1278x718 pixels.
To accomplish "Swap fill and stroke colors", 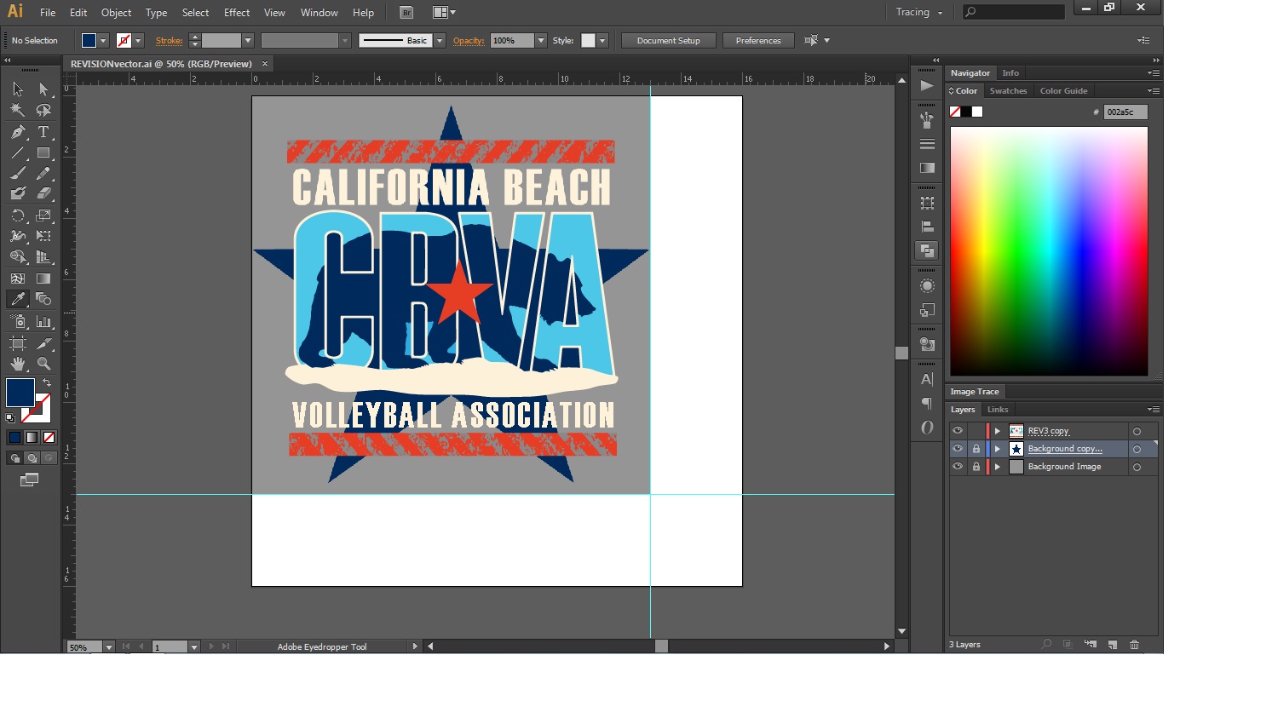I will tap(47, 383).
